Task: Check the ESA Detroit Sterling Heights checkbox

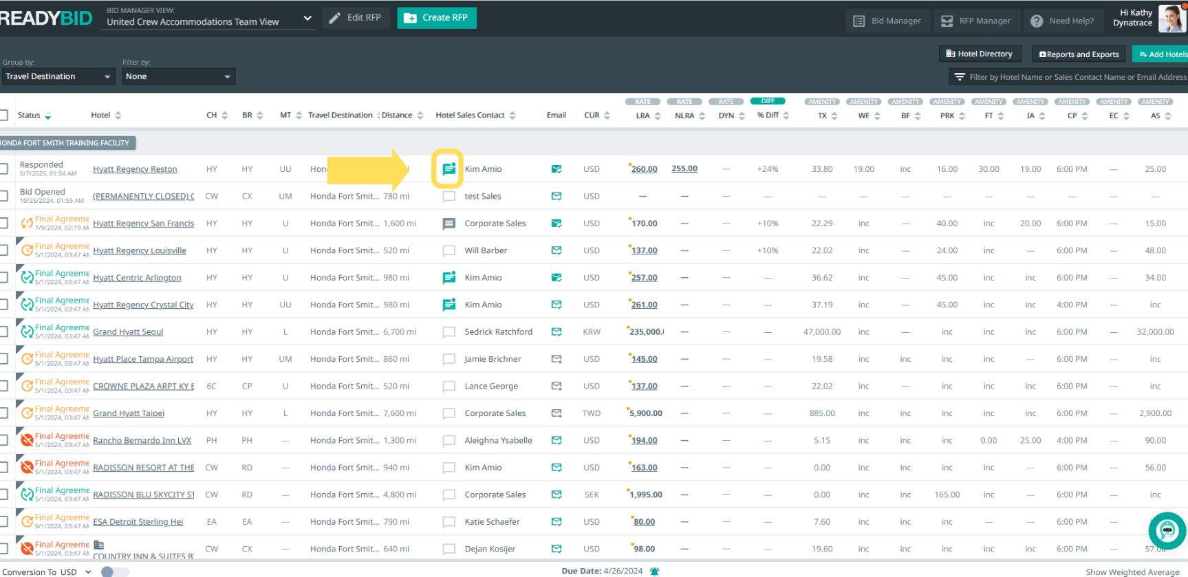Action: [x=3, y=522]
